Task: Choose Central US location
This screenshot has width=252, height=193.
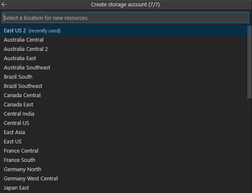Action: tap(124, 123)
